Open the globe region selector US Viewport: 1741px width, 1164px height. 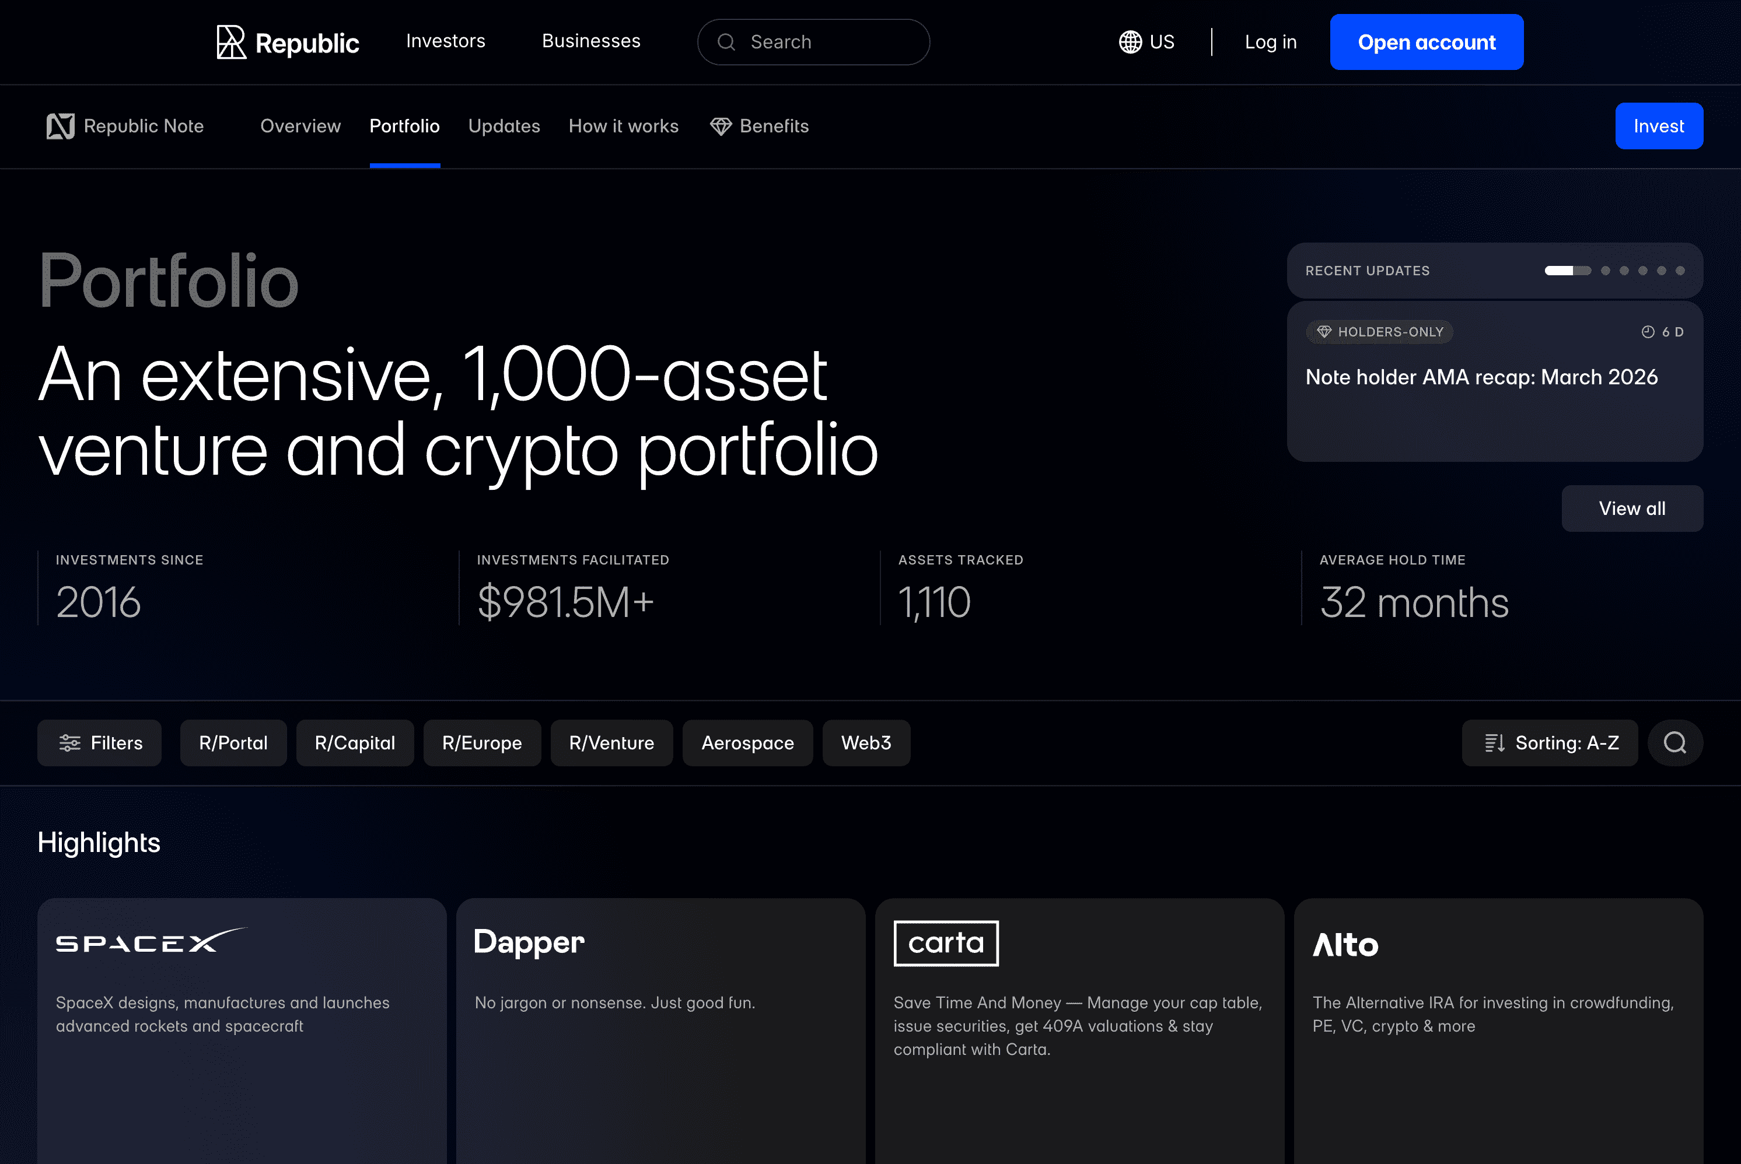[1146, 43]
